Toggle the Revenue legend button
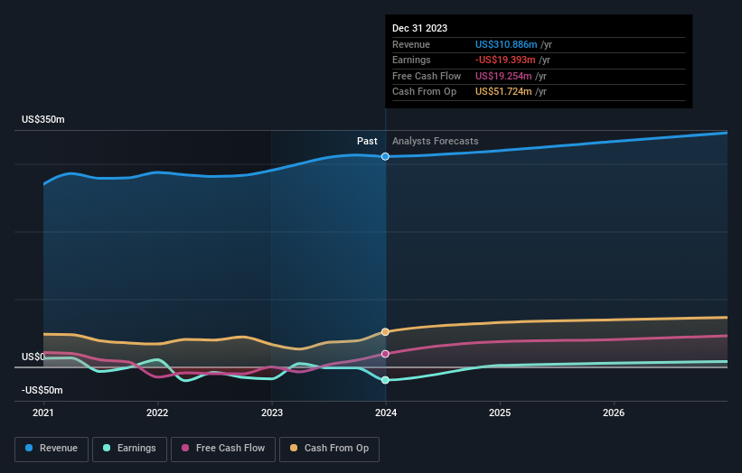 pyautogui.click(x=52, y=449)
